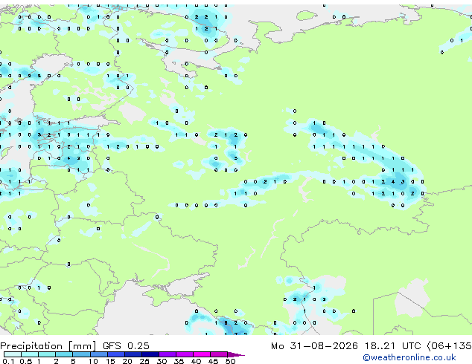472x364 pixels.
Task: Pick the legend swatch between 0.1 and 0.5
Action: pos(13,354)
